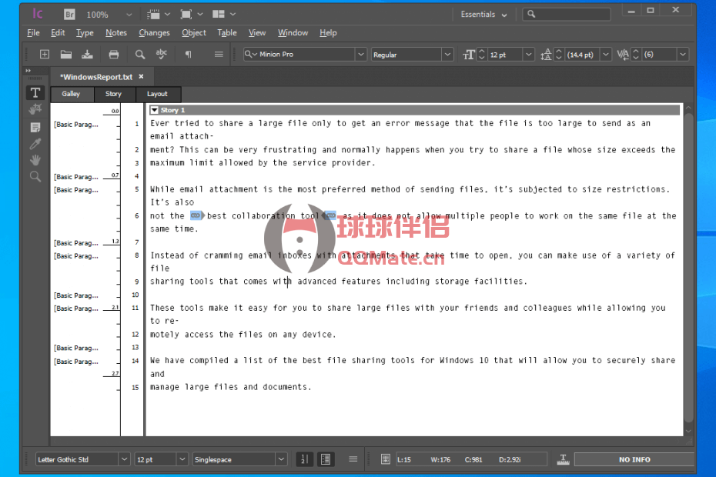This screenshot has height=477, width=716.
Task: Select the Hand tool
Action: [x=35, y=160]
